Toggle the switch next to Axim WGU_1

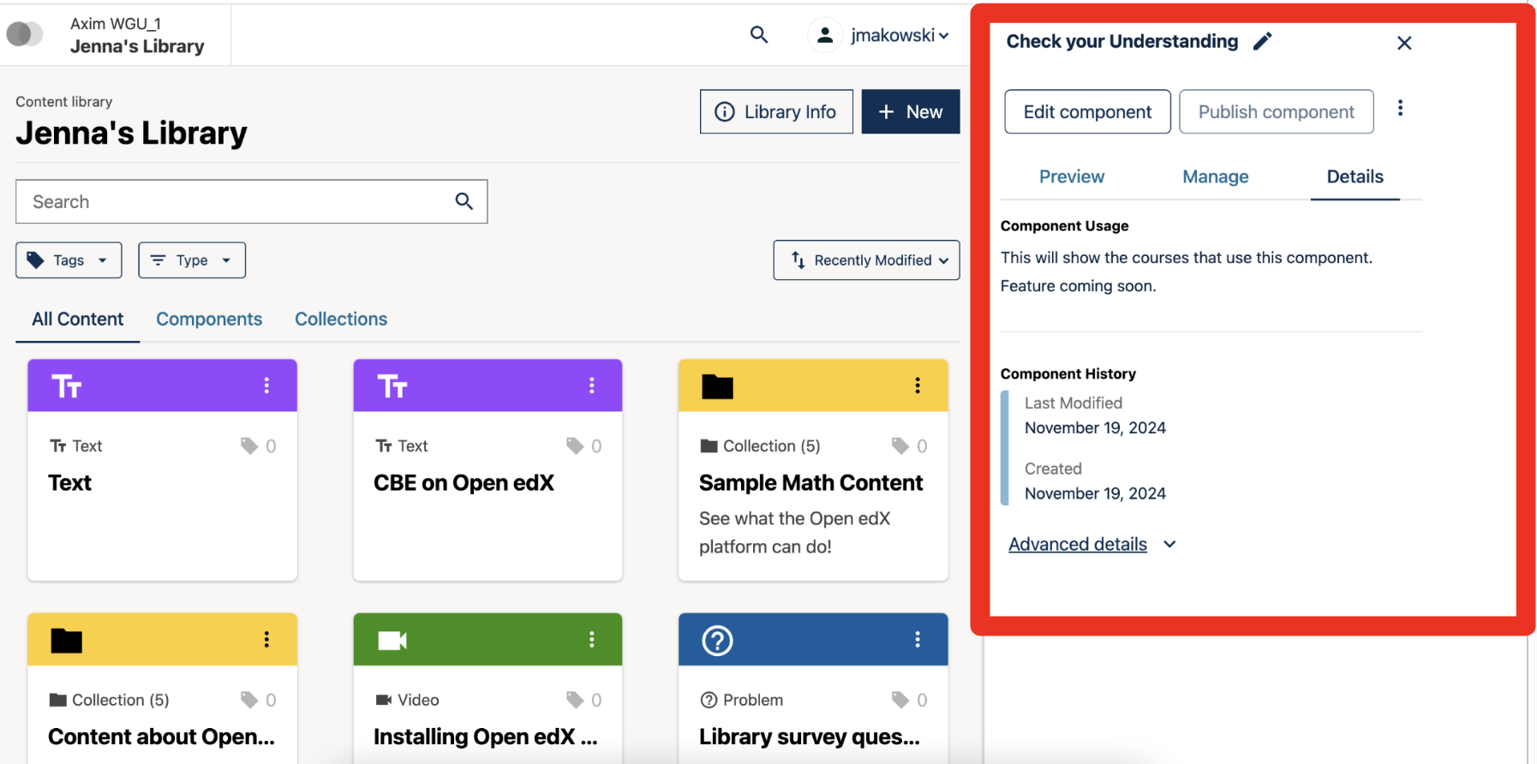point(25,34)
